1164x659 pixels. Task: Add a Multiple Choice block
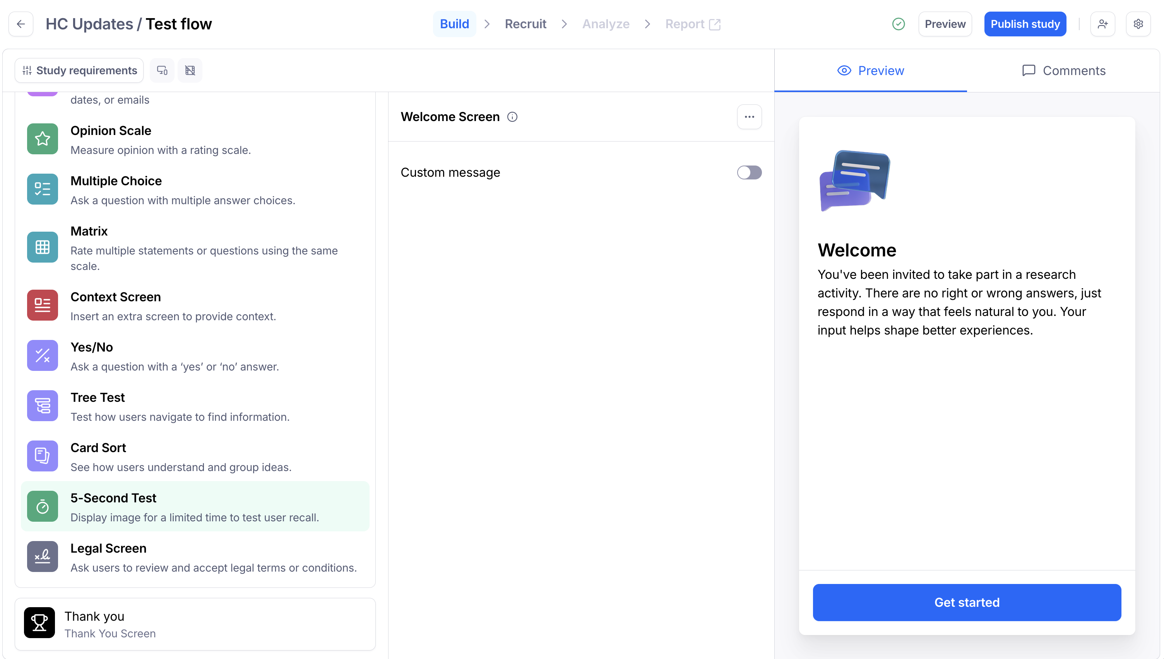pyautogui.click(x=195, y=189)
